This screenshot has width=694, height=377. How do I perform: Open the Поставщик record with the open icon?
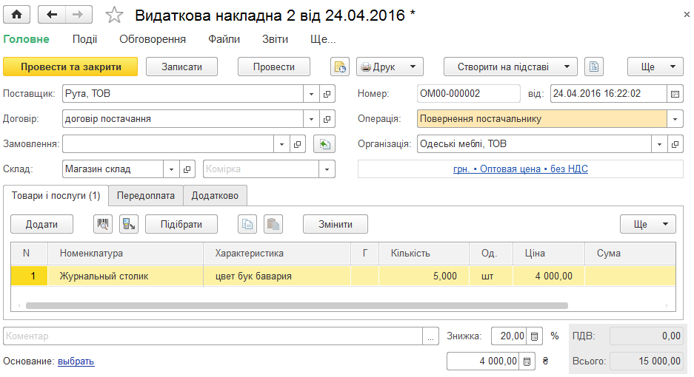point(327,94)
